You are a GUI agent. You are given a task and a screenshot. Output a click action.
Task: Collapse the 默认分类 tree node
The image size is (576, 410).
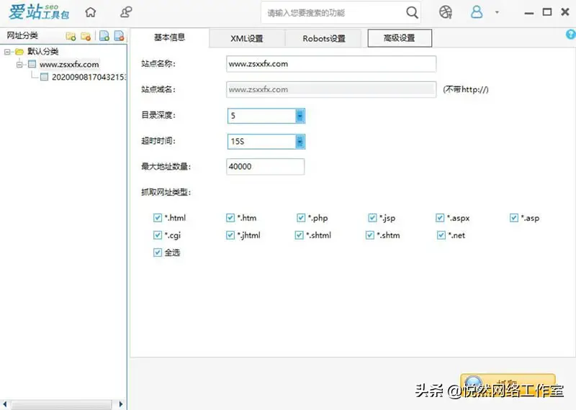(7, 52)
